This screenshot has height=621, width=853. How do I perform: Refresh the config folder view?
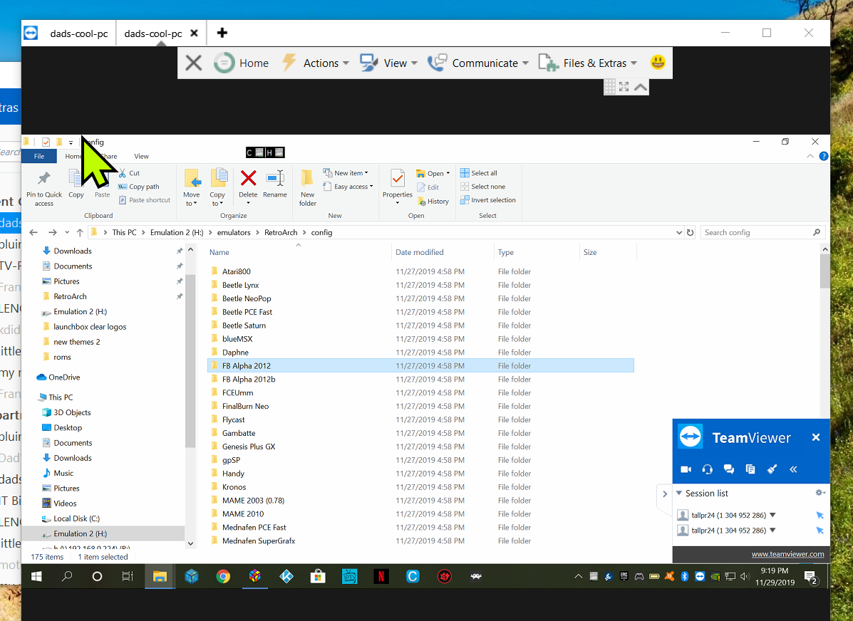coord(690,233)
